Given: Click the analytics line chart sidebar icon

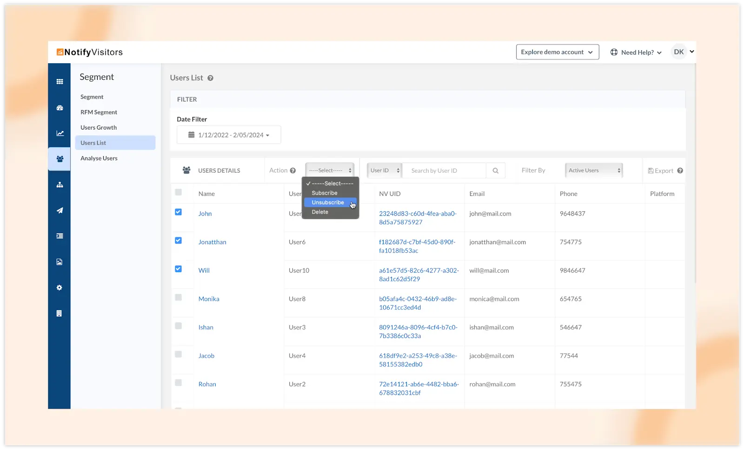Looking at the screenshot, I should click(x=60, y=133).
